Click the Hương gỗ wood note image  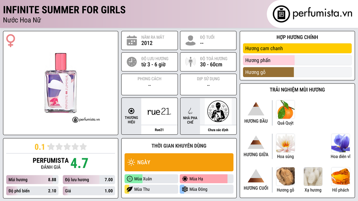pos(285,177)
